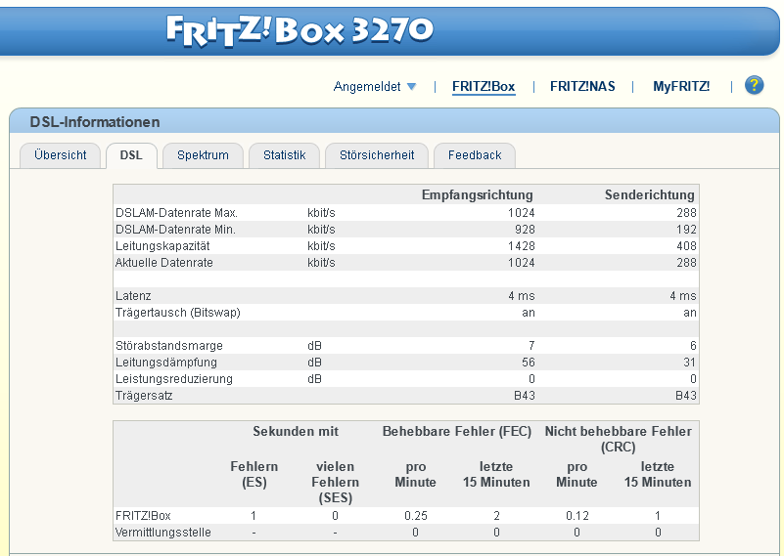
Task: Click the FRITZ!Box error row label
Action: tap(143, 516)
